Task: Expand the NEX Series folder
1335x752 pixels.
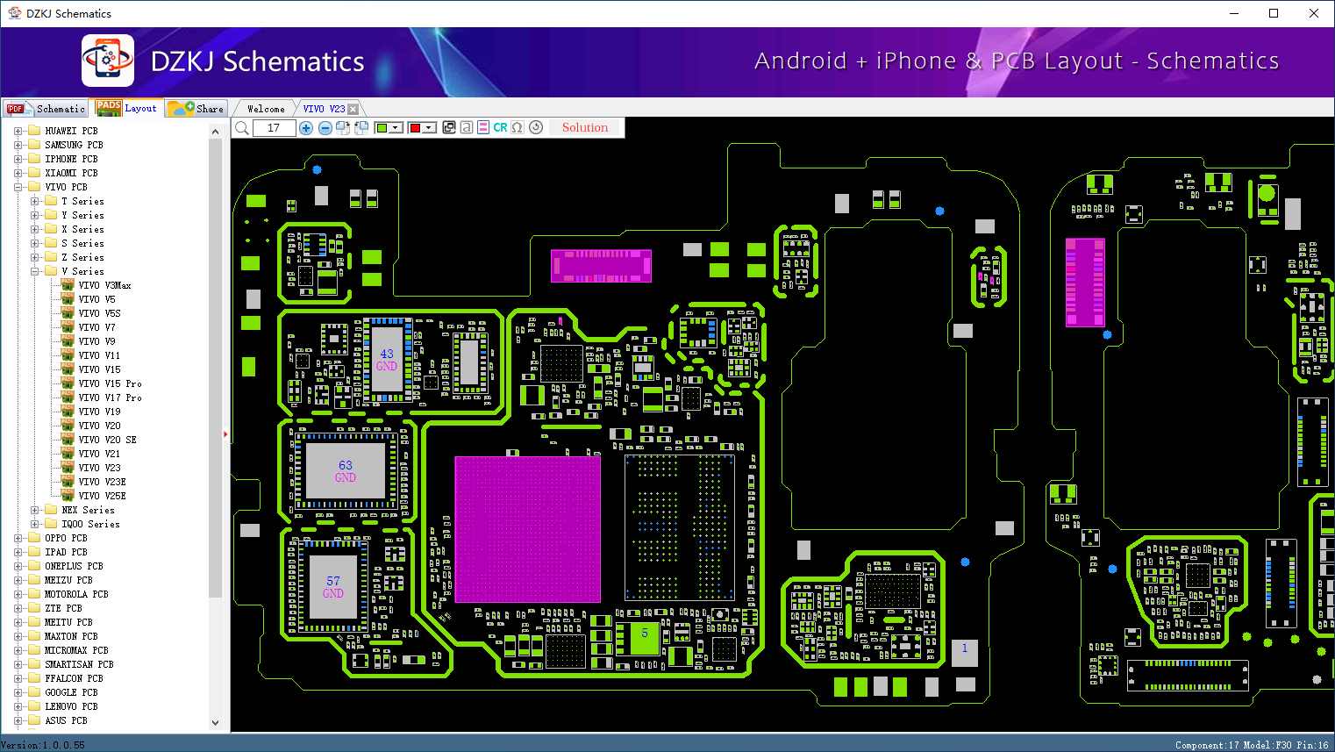Action: tap(34, 510)
